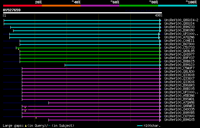
Task: Click the short cyan alignment bar for B9H1C0
Action: pos(112,65)
